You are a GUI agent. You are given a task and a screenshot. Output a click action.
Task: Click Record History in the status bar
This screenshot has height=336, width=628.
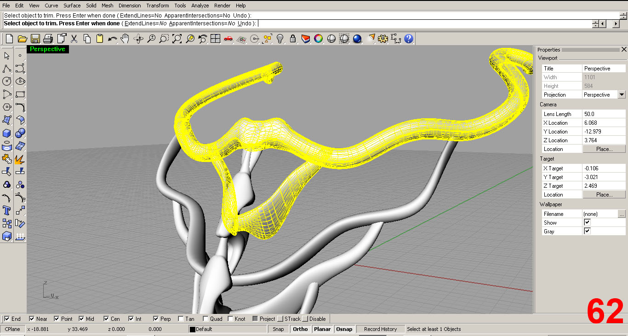point(380,329)
